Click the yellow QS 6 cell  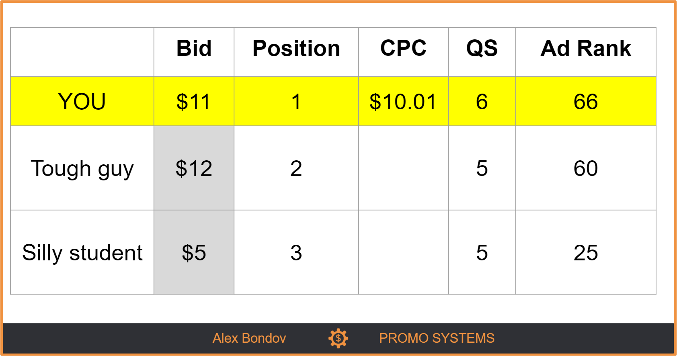[482, 101]
